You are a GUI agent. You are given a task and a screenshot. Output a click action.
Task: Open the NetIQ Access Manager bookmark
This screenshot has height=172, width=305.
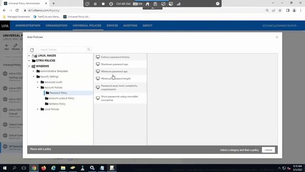47,17
